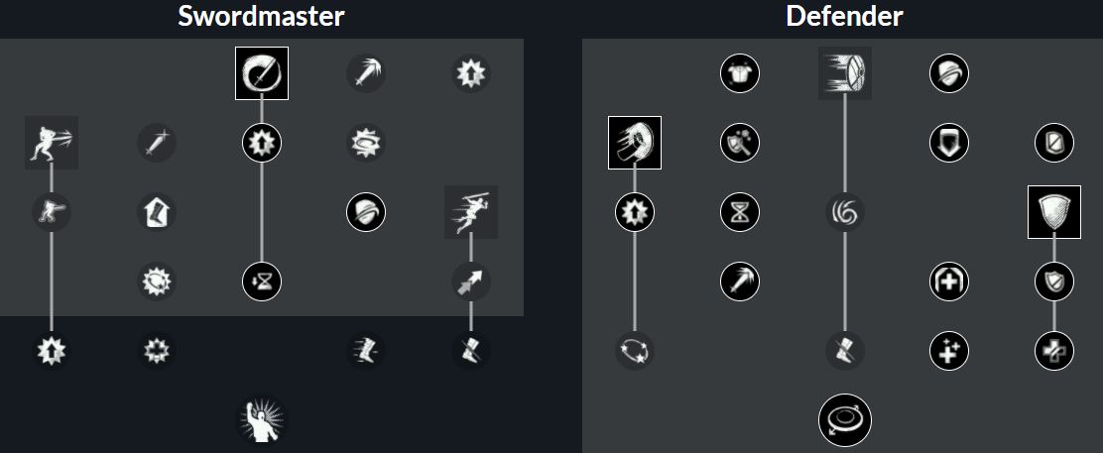Select the shield with down arrow passive
This screenshot has width=1103, height=453.
click(949, 143)
